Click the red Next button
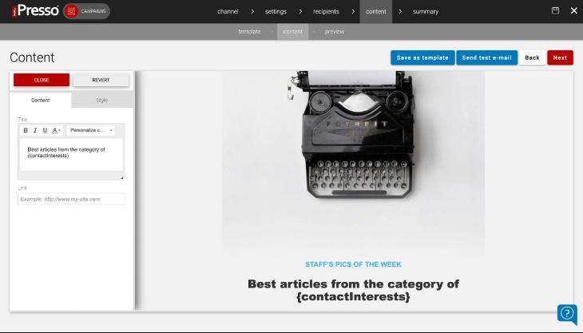Image resolution: width=583 pixels, height=333 pixels. (560, 57)
